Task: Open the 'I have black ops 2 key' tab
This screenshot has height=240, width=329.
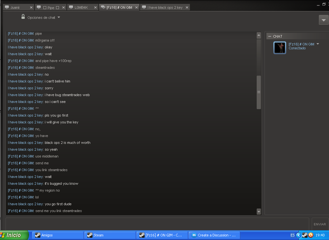Action: 165,7
